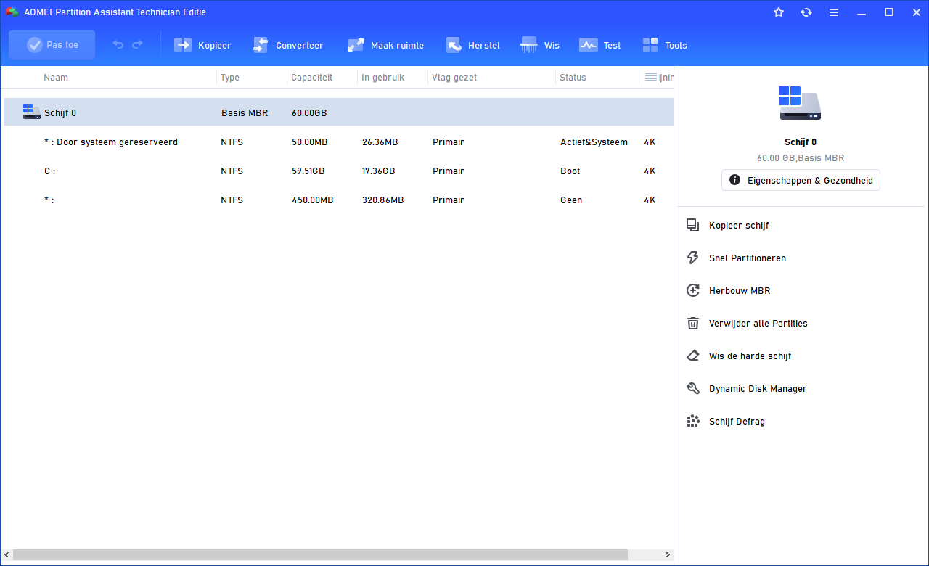Open the Kopieer toolbar item
Screen dimensions: 929x566
click(x=202, y=45)
